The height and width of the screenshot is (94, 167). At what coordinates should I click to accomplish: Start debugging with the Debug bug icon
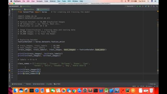(x=140, y=6)
